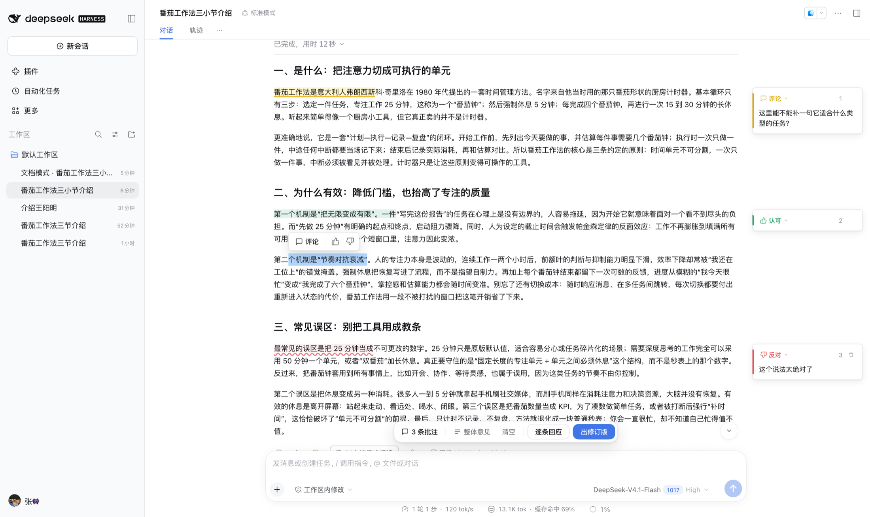Screen dimensions: 870x517
Task: Add a 评论 on selected text
Action: pyautogui.click(x=307, y=242)
